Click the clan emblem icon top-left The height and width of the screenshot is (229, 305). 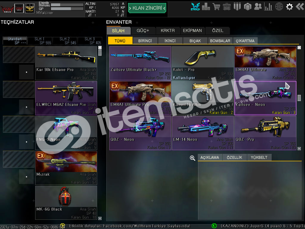pos(7,8)
